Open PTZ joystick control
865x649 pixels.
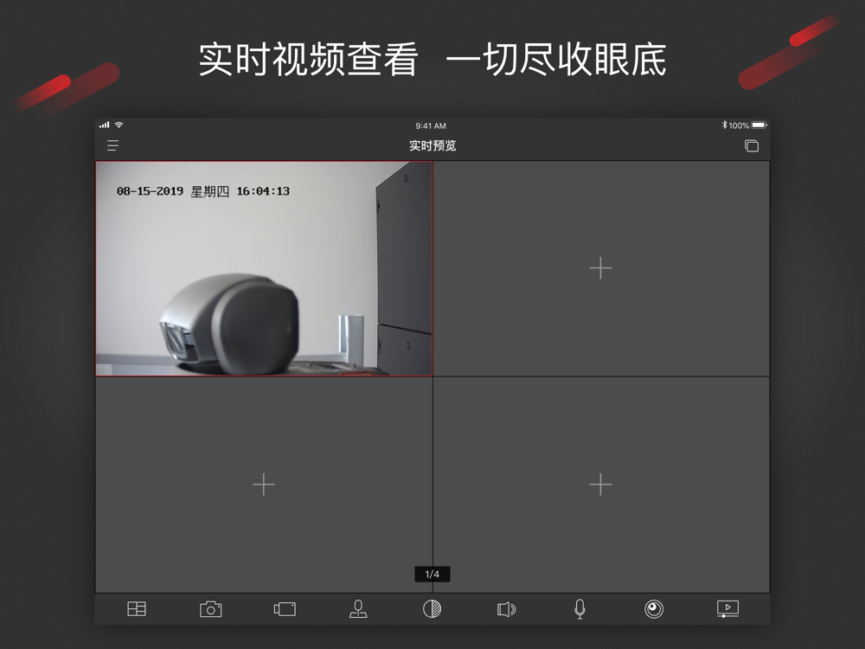pos(359,608)
